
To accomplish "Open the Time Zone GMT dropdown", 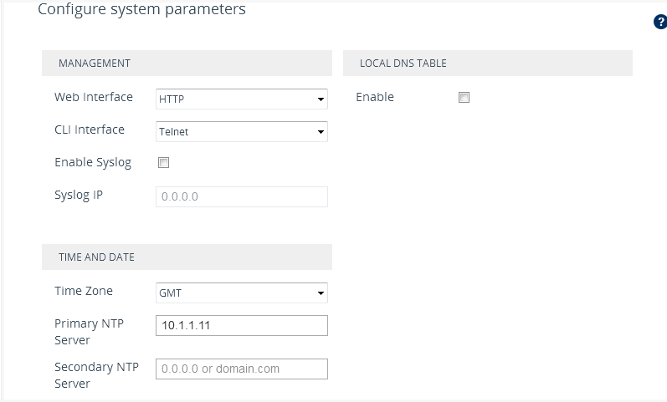I will click(x=241, y=293).
